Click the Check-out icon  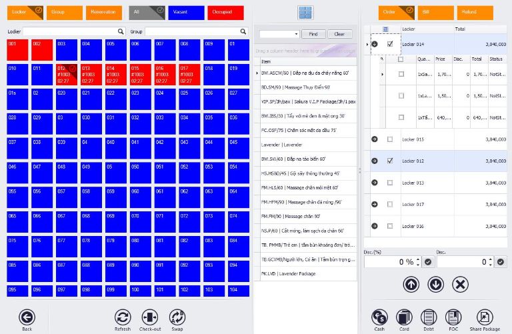149,317
